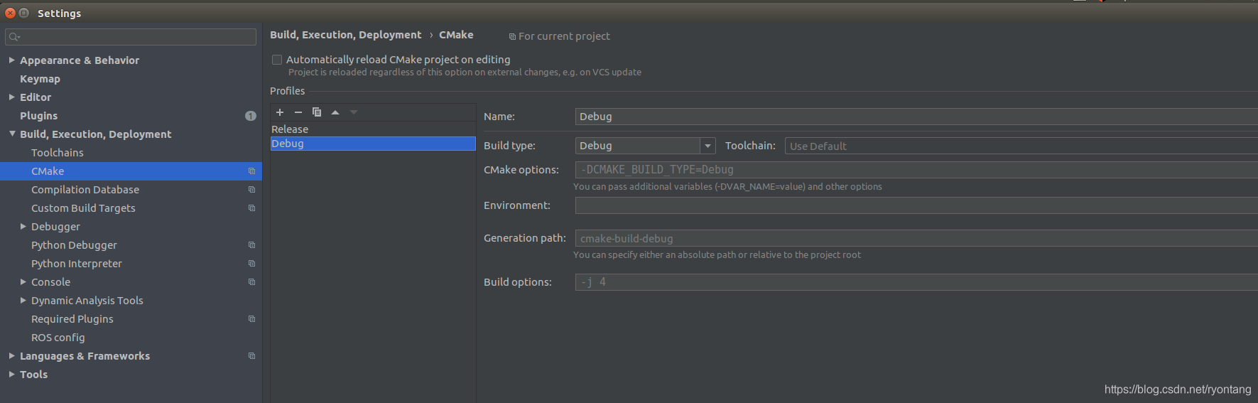Click the search icon in settings filter
This screenshot has width=1258, height=403.
[14, 37]
